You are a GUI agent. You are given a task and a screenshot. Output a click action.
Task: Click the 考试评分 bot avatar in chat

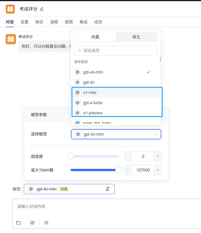[11, 39]
